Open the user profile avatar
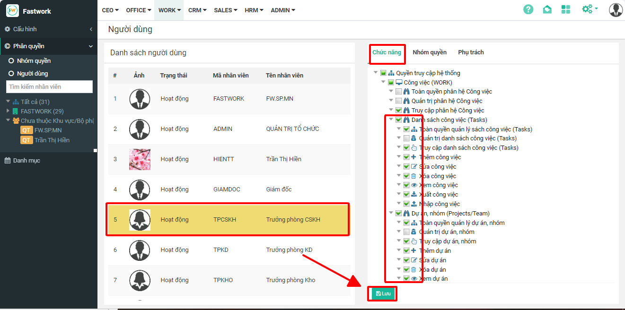Screen dimensions: 625x310 [616, 10]
